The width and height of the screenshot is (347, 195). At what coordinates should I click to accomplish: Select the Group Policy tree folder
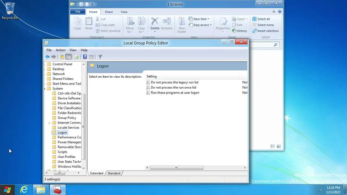[x=67, y=118]
